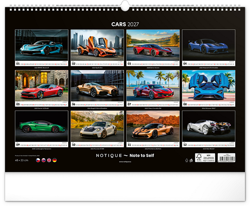
Task: Select the United Kingdom flag icon
Action: pyautogui.click(x=49, y=160)
